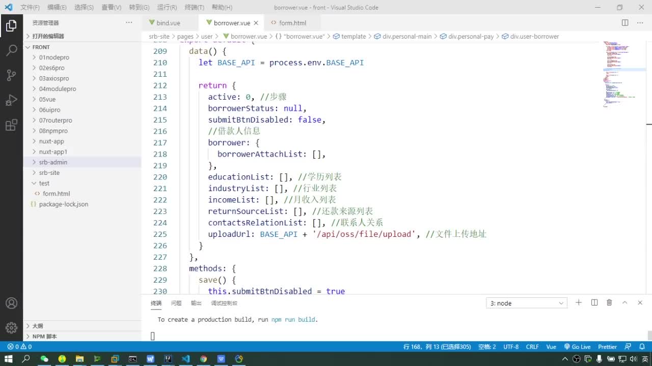Click the terminal vertical scrollbar

(x=649, y=335)
